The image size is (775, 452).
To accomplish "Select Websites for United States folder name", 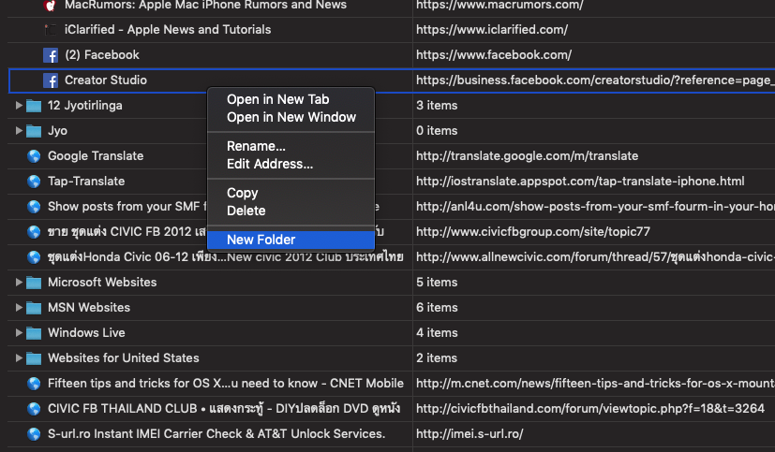I will click(124, 357).
